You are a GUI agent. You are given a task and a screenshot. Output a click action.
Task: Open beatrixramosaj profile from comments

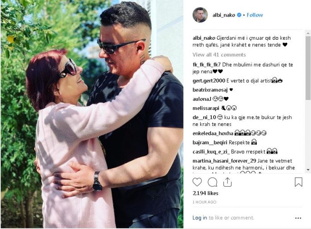point(210,90)
